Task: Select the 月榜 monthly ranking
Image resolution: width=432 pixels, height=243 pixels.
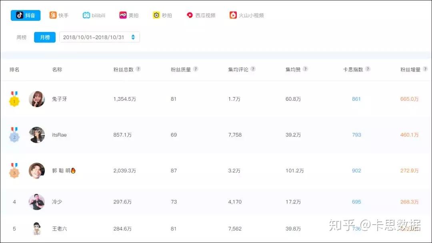Action: click(x=45, y=37)
